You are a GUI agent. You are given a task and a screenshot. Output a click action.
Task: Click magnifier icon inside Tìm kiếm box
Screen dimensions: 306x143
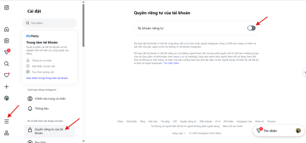tap(27, 23)
